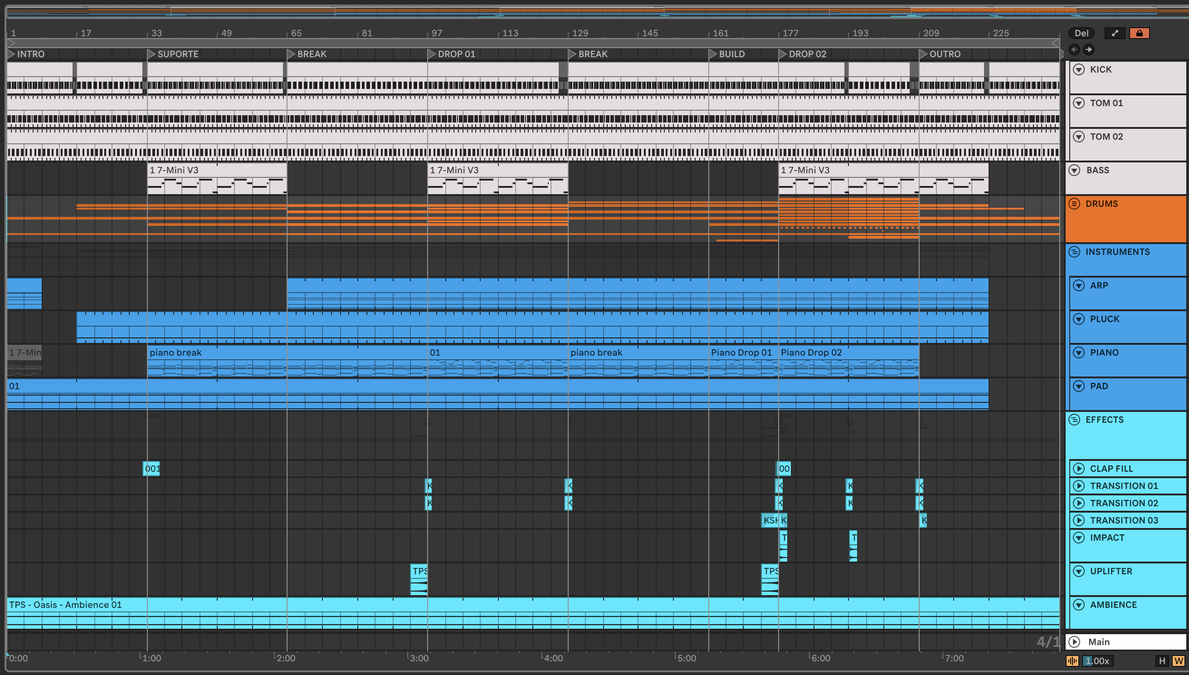The height and width of the screenshot is (675, 1189).
Task: Unfold the Main track
Action: pos(1075,642)
